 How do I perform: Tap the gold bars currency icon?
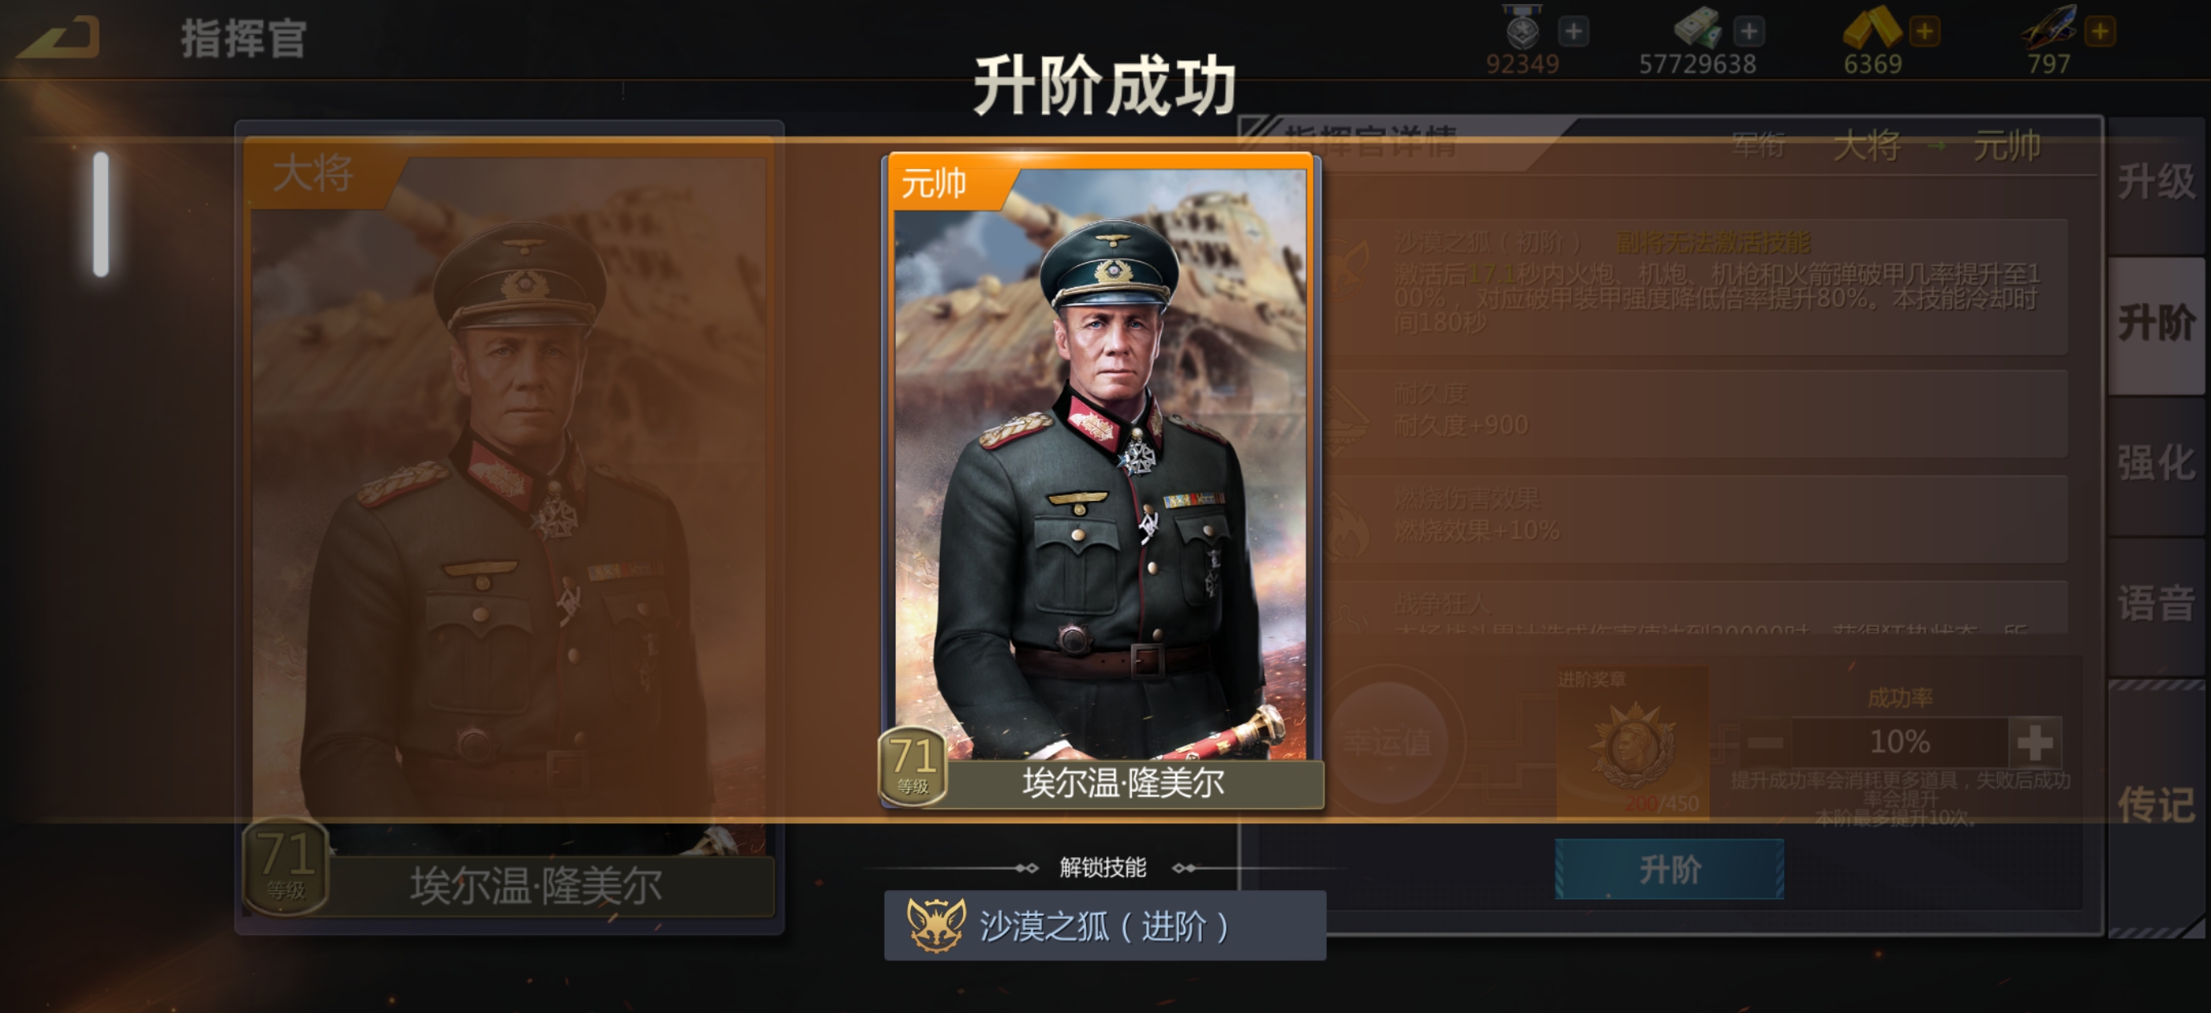pyautogui.click(x=1871, y=27)
